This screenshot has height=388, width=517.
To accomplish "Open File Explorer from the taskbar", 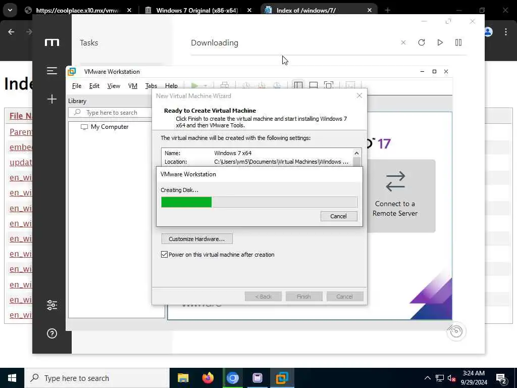I will pyautogui.click(x=183, y=378).
